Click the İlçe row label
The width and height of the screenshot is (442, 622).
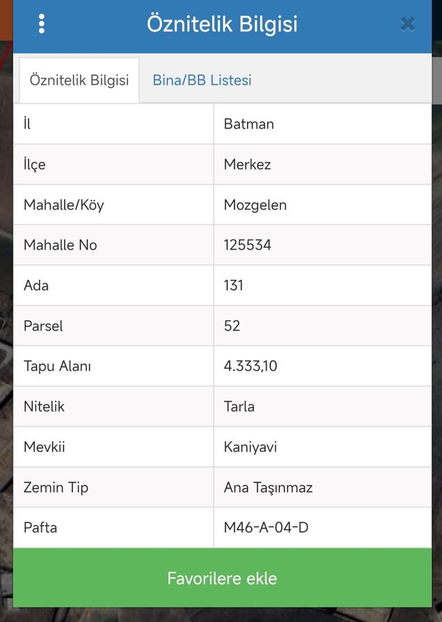pos(35,165)
